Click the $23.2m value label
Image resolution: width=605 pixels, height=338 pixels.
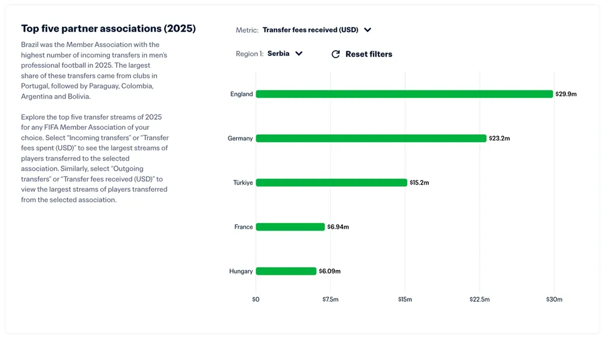499,139
